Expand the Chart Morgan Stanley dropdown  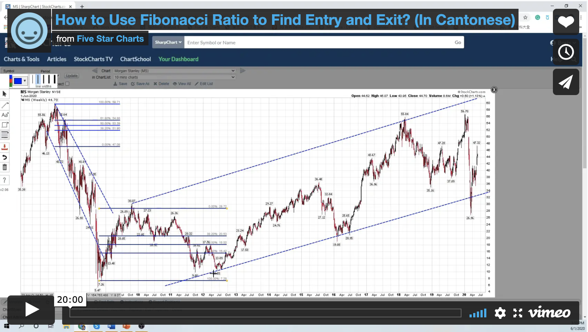[174, 71]
